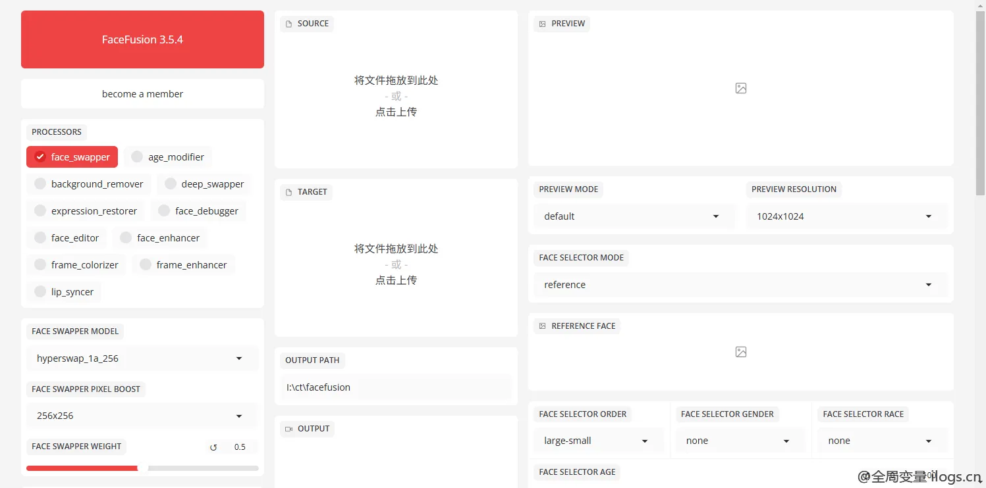
Task: Click the reset icon beside Face Swapper Weight
Action: [213, 447]
